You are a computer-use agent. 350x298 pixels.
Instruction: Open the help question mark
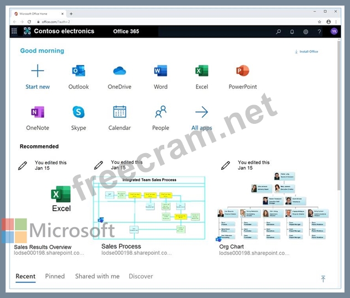pos(319,32)
